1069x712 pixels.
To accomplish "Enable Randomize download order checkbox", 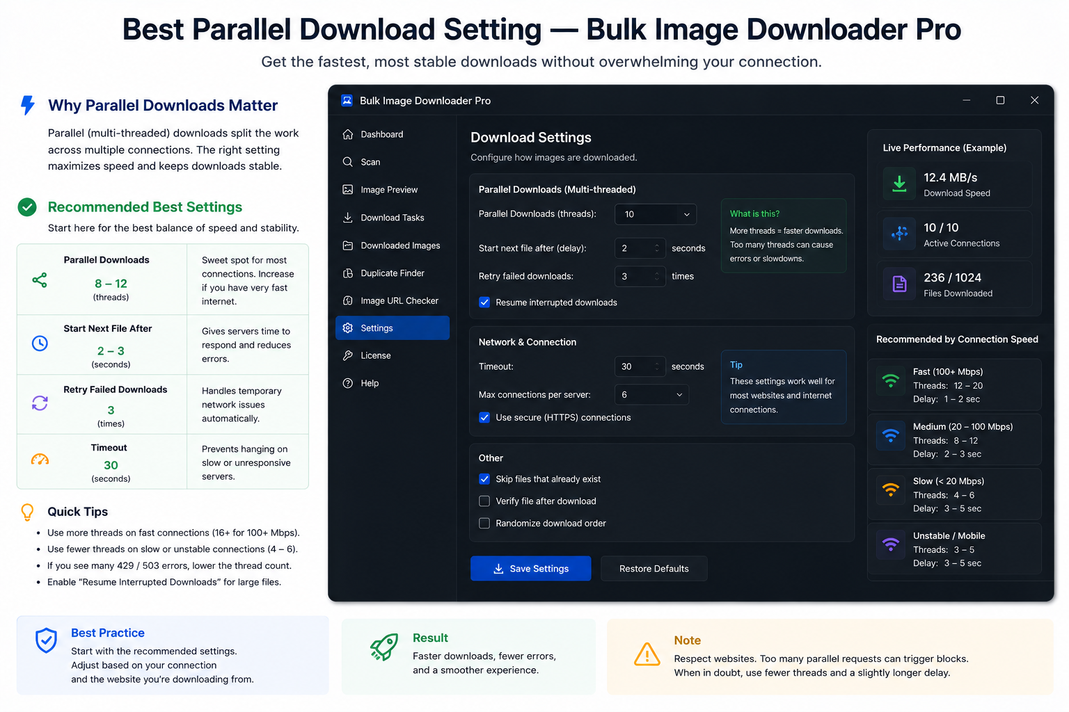I will [x=484, y=523].
